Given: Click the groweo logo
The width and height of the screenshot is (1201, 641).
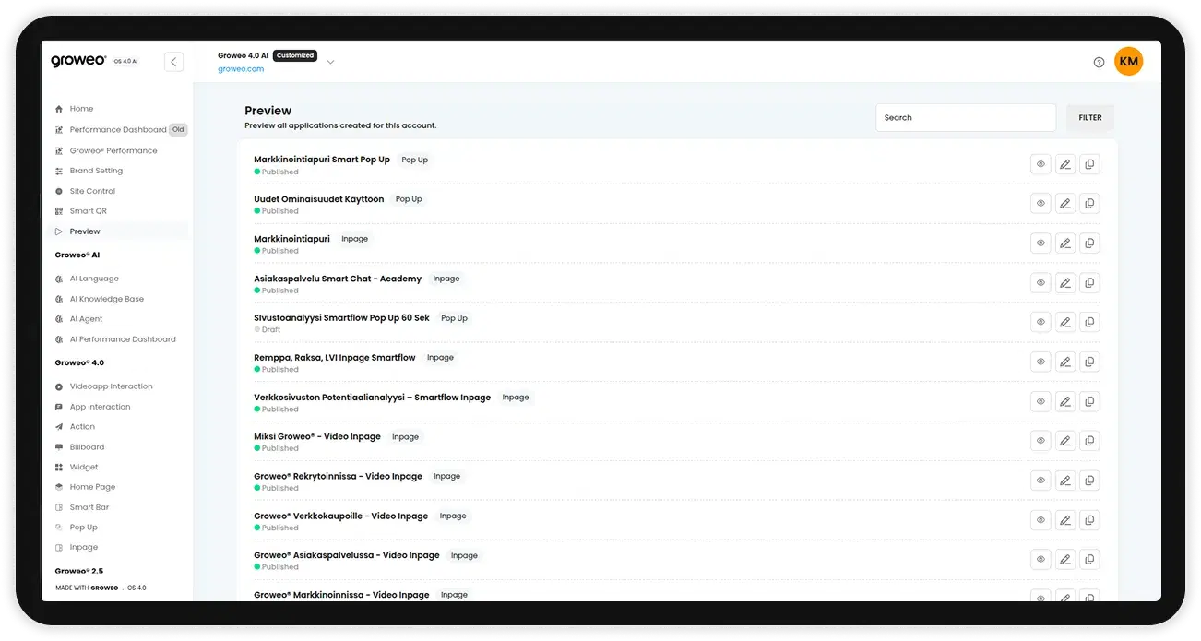Looking at the screenshot, I should click(x=78, y=61).
